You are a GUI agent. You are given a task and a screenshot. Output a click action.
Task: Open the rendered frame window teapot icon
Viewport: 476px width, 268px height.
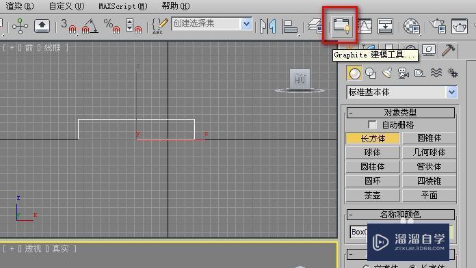(460, 26)
